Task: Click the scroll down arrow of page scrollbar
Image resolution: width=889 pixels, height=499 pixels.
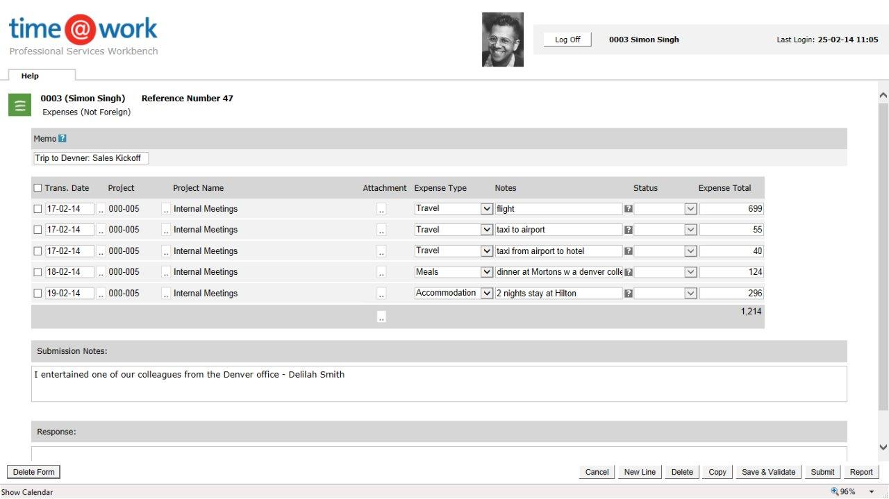Action: [883, 448]
